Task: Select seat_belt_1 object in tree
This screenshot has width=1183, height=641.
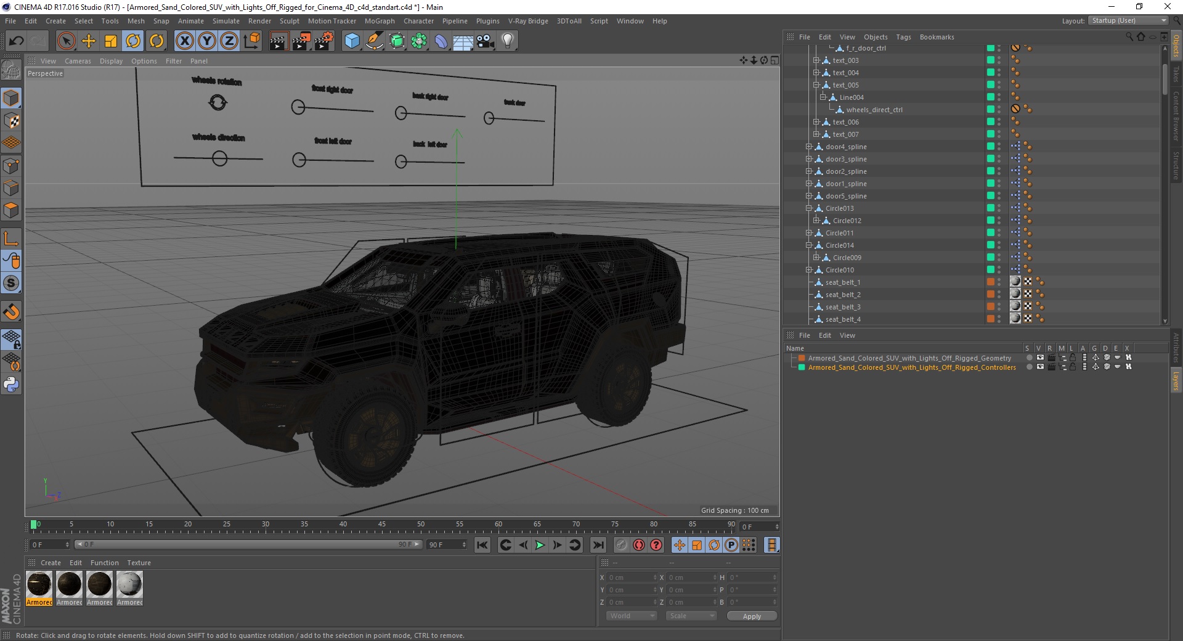Action: [x=843, y=282]
